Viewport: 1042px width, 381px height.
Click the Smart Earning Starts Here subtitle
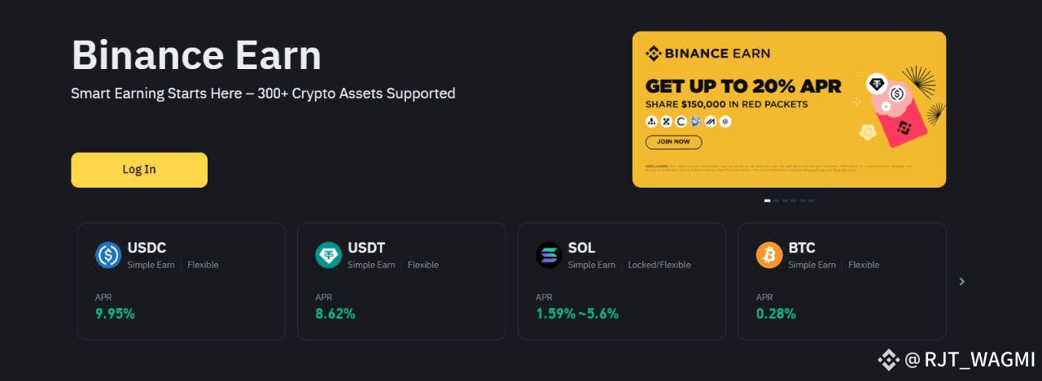[263, 93]
